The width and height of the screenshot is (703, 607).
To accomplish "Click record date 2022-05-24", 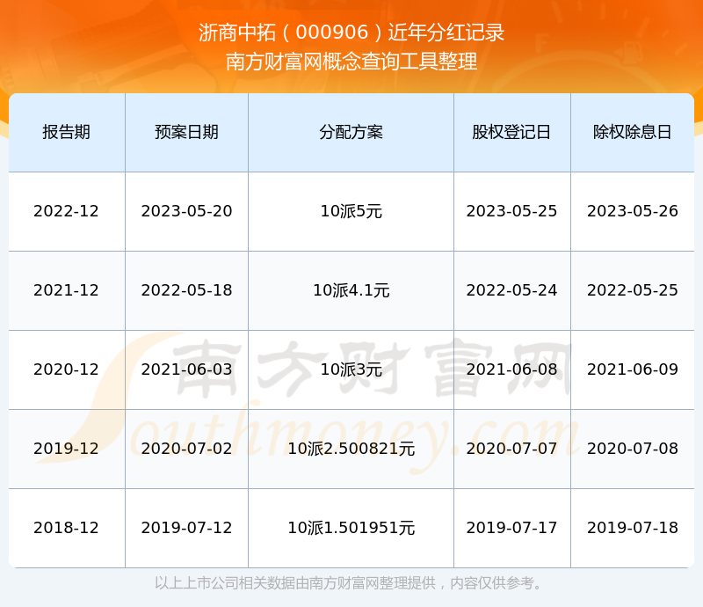I will (511, 290).
